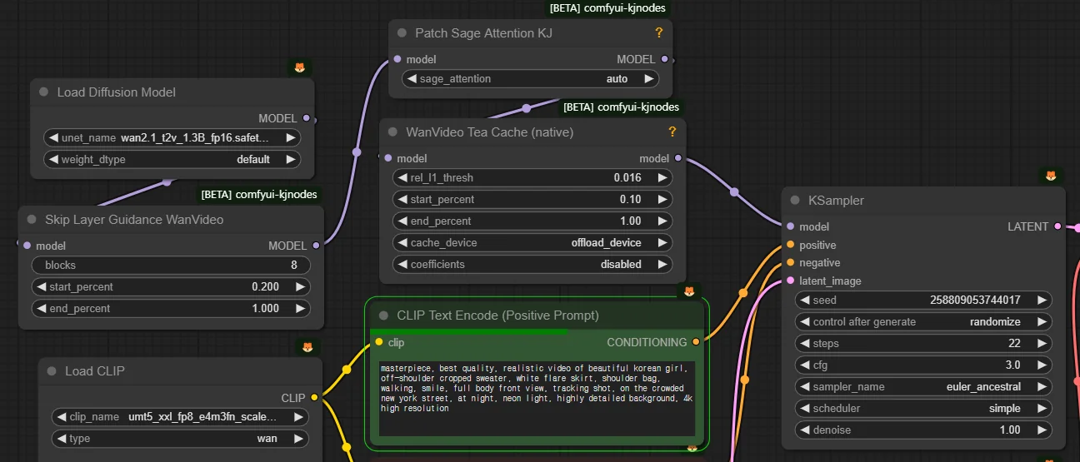This screenshot has height=462, width=1080.
Task: Collapse the Patch Sage Attention KJ node
Action: click(x=402, y=33)
